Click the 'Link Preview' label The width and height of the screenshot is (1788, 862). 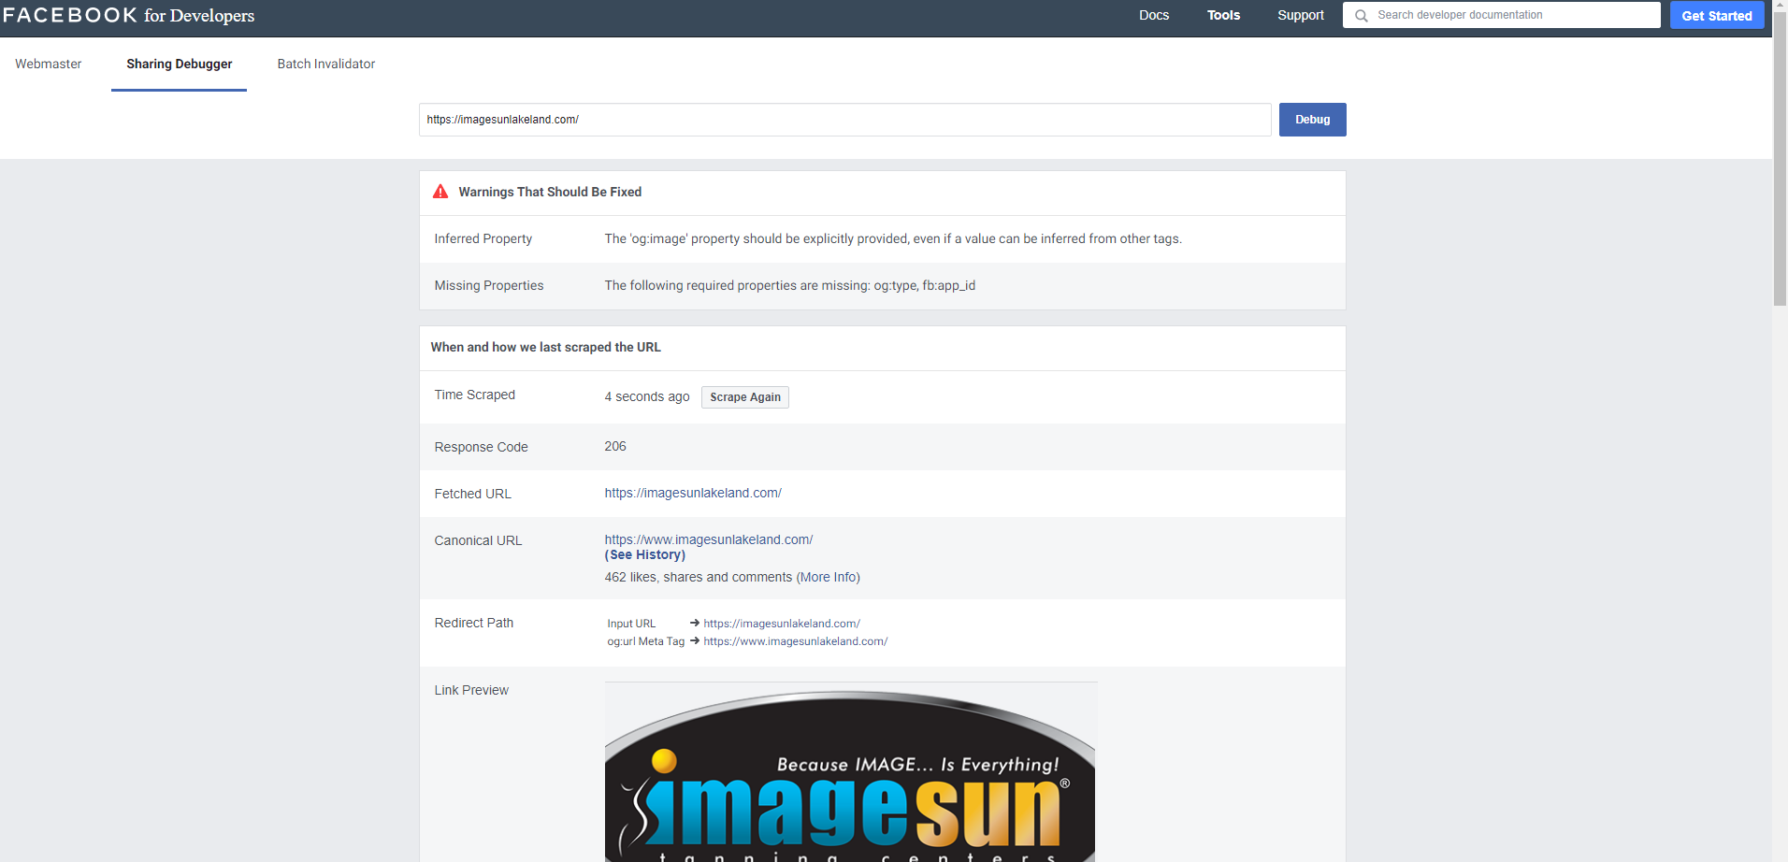pos(471,690)
